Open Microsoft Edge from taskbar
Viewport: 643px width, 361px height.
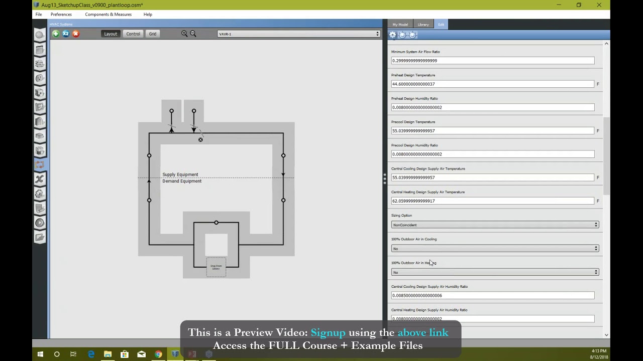click(91, 354)
